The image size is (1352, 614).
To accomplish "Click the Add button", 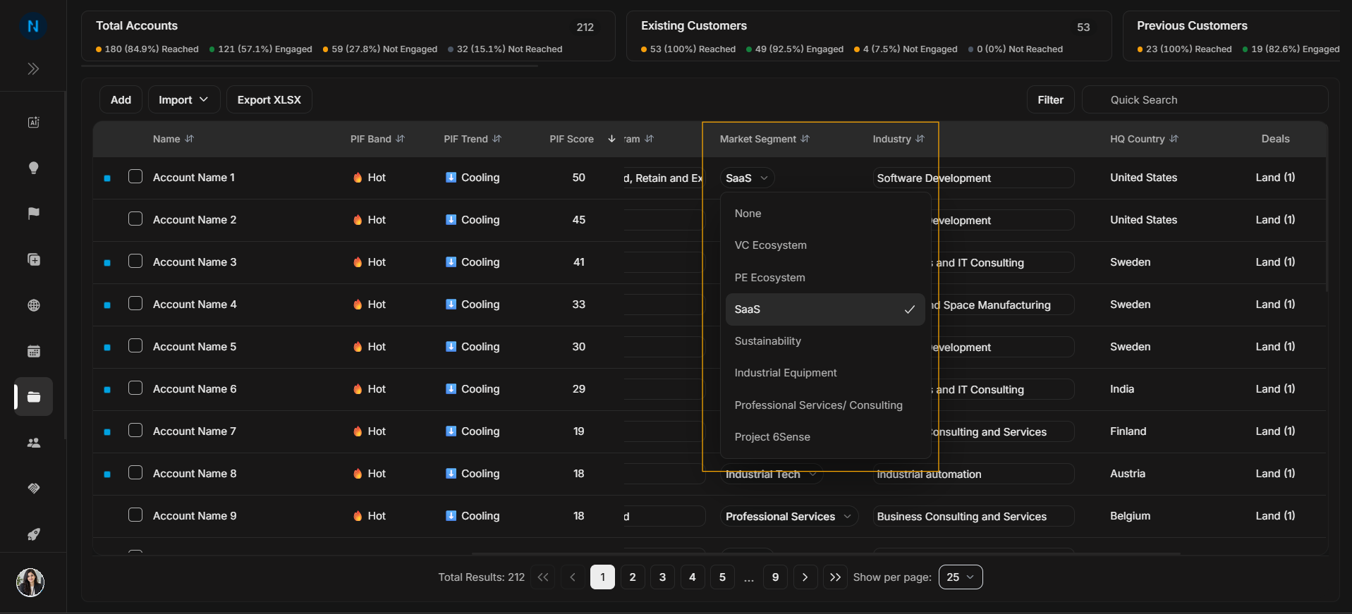I will tap(121, 100).
